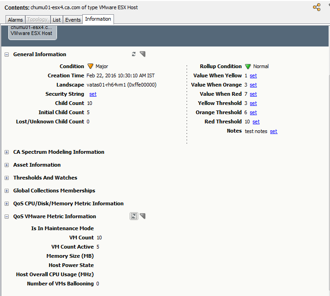Screen dimensions: 330x296
Task: Open the Topology tab
Action: (38, 20)
